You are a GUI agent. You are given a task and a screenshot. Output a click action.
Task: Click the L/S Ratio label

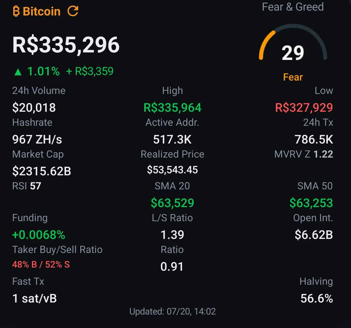point(172,218)
